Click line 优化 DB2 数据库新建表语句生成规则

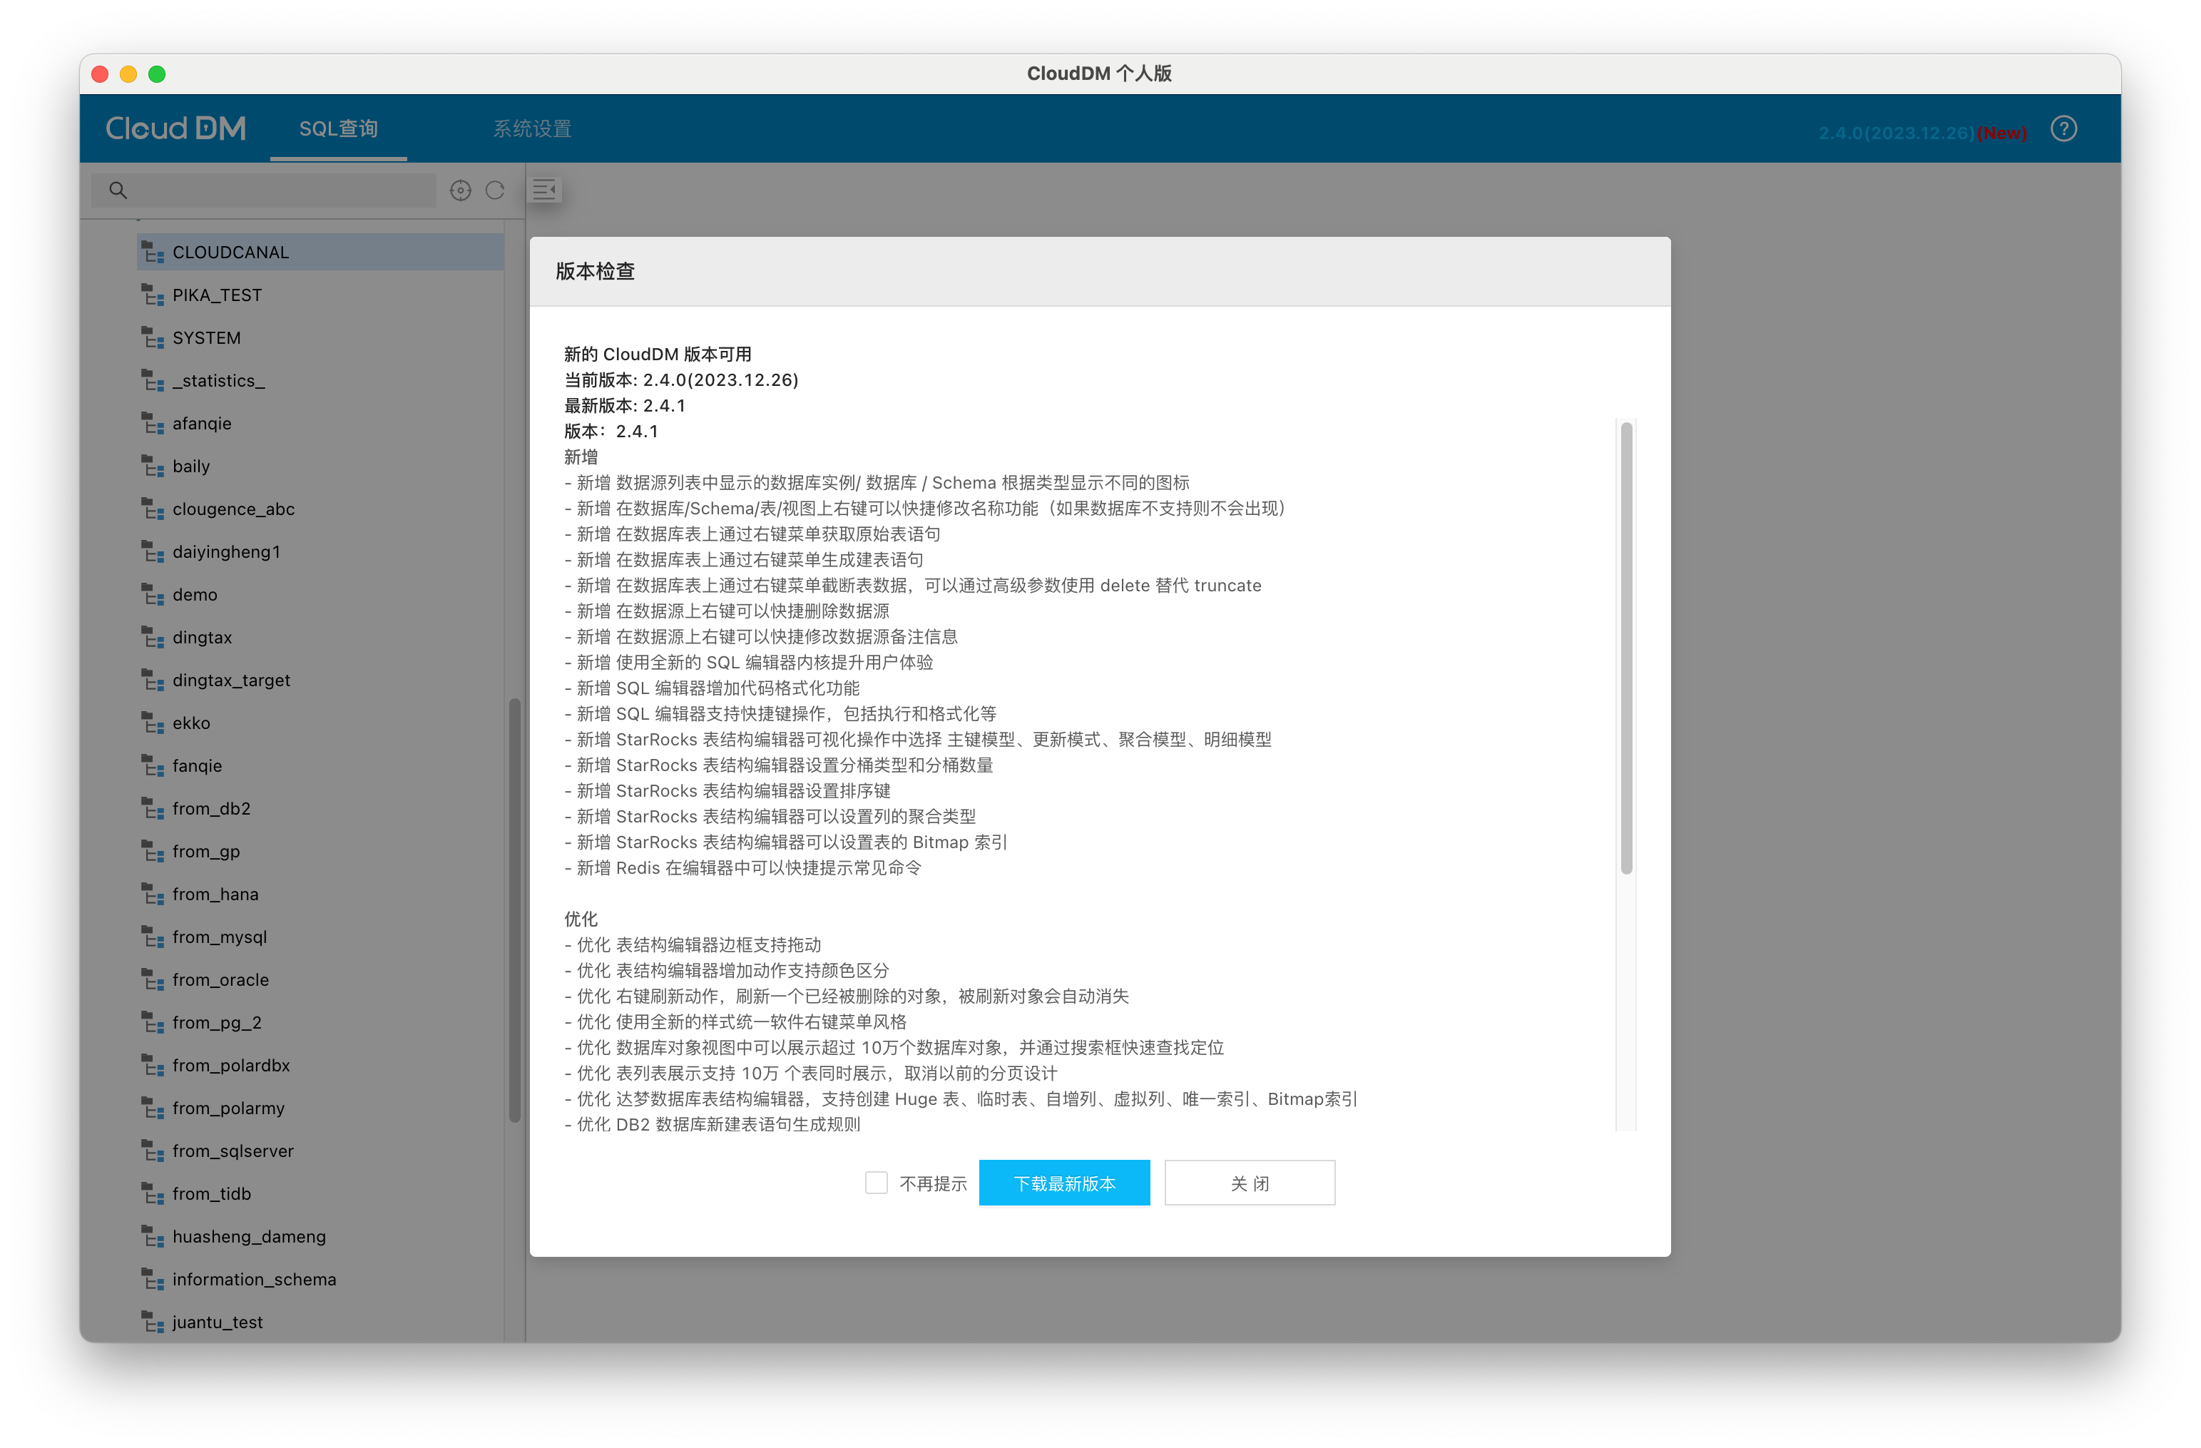tap(712, 1124)
